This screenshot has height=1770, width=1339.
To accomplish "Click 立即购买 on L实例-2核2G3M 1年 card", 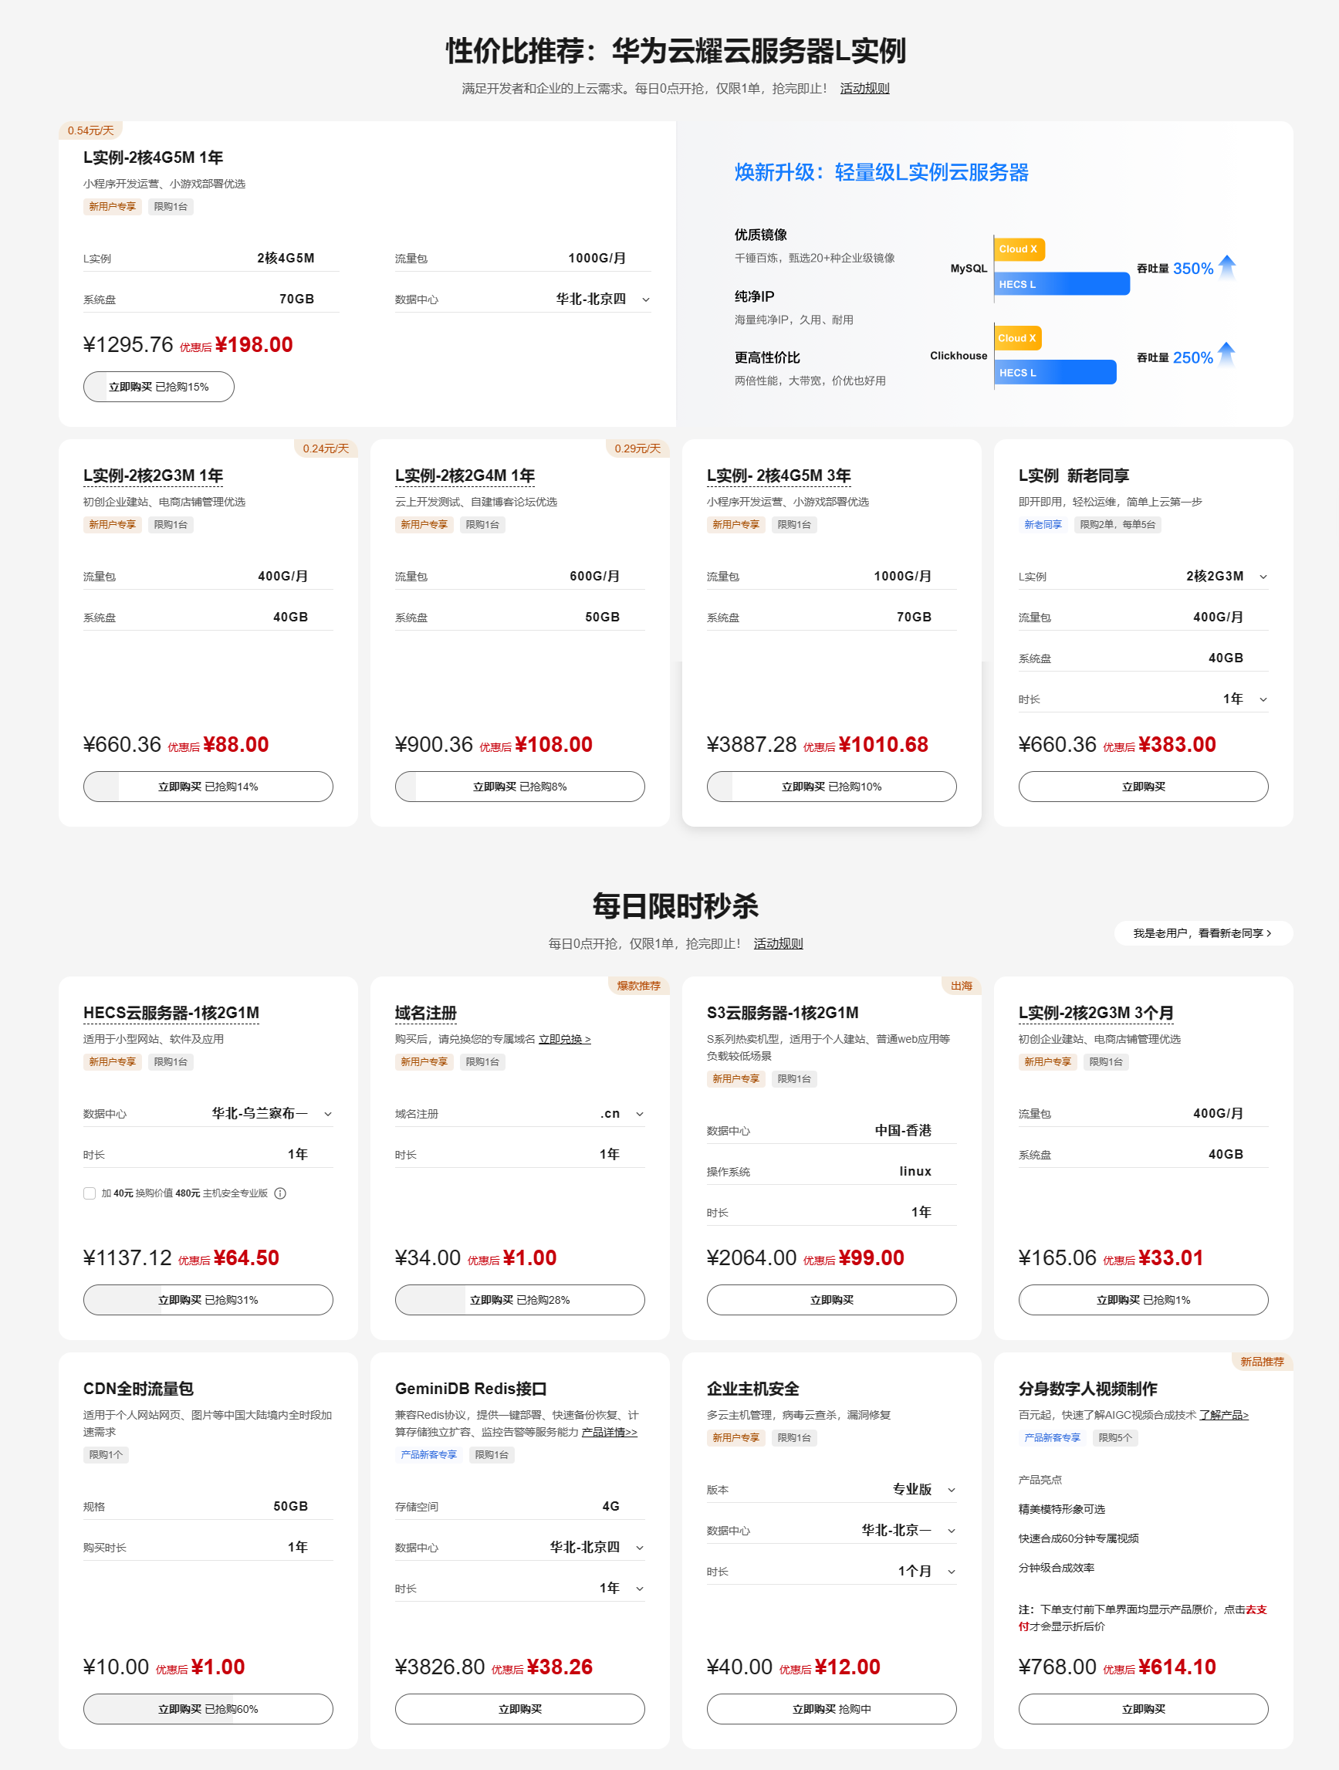I will coord(208,787).
